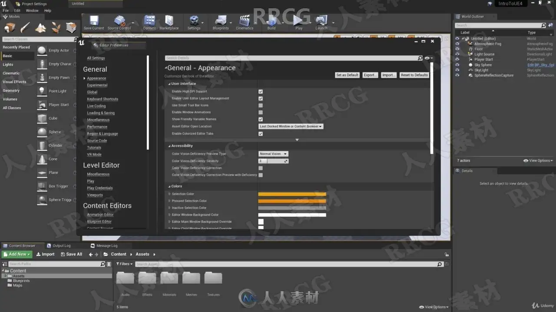Pick the Point Light icon

[x=42, y=91]
